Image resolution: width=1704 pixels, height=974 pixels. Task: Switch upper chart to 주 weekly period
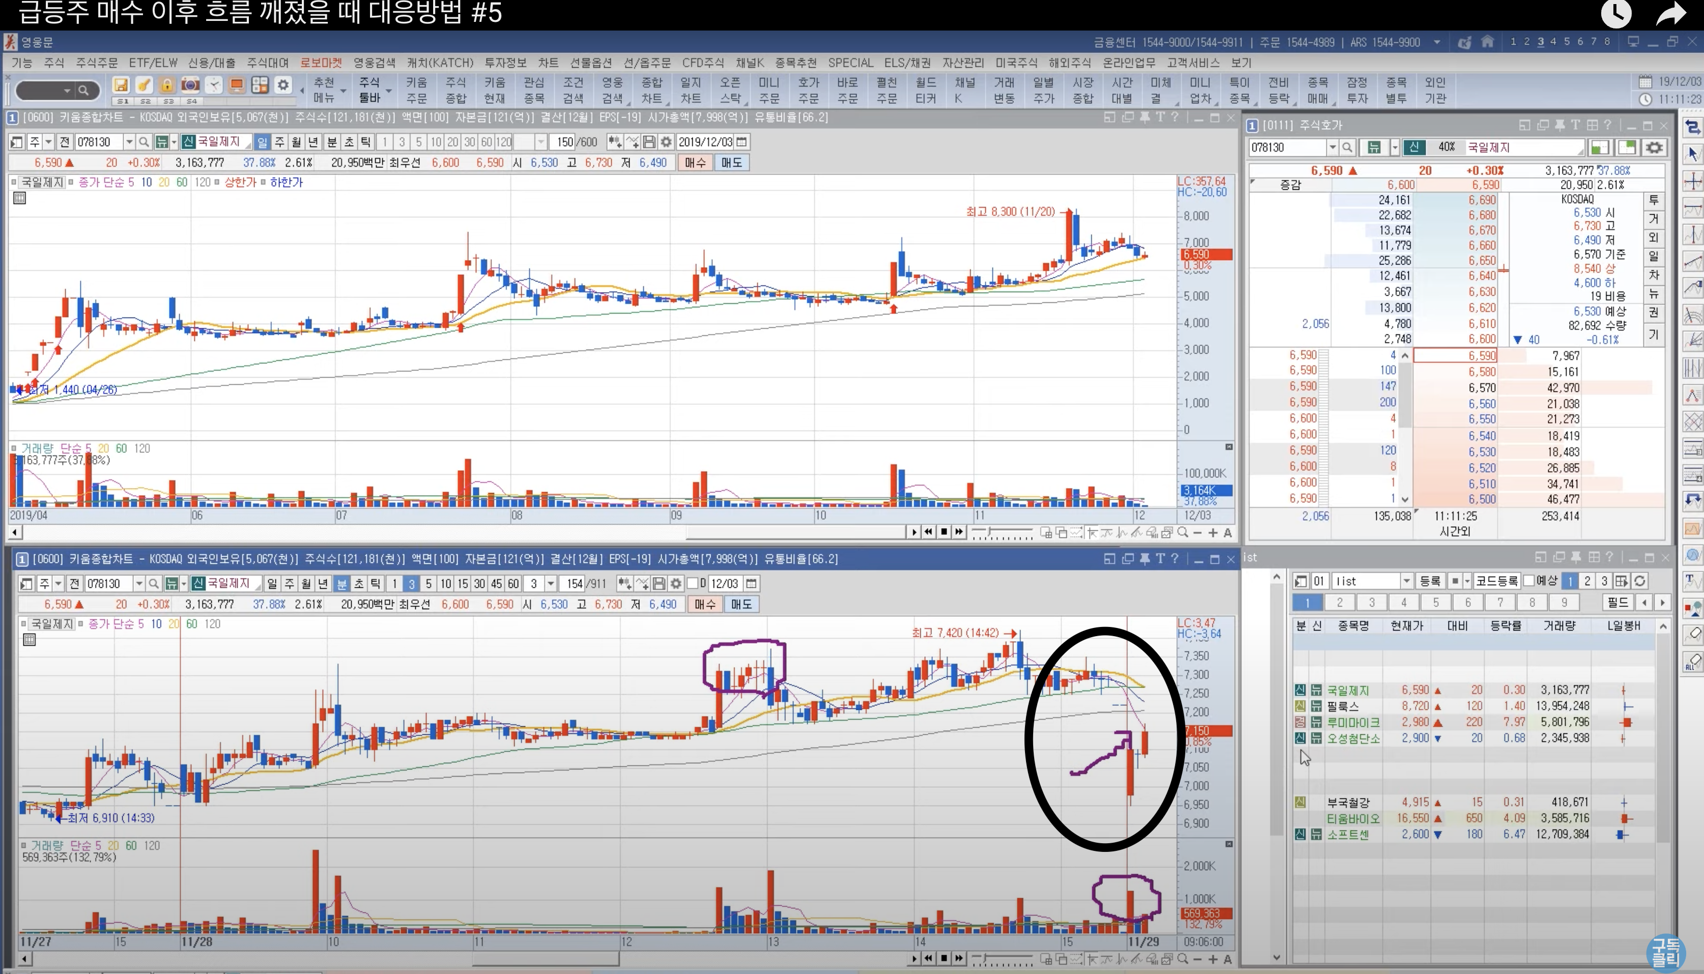tap(279, 142)
